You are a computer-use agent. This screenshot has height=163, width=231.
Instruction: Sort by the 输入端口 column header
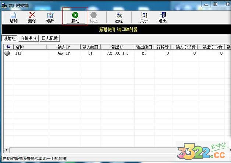[x=90, y=47]
